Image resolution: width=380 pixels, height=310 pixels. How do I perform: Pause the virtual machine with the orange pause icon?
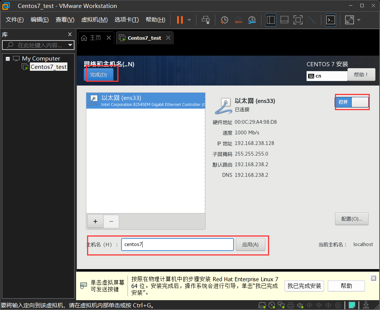tap(180, 20)
